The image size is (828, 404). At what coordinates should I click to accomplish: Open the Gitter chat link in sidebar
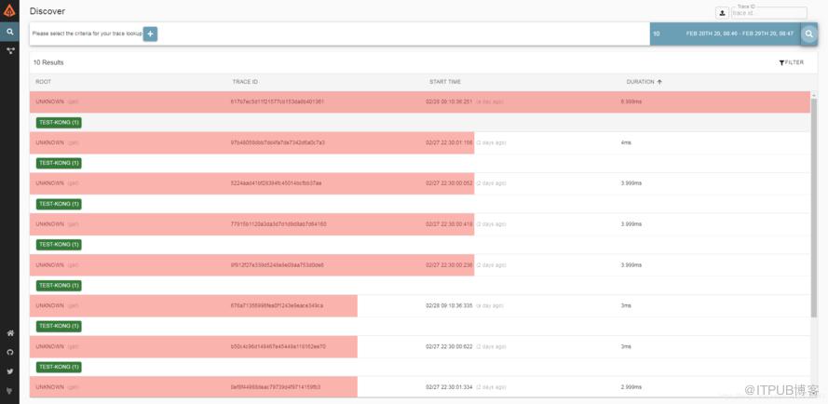pos(9,391)
